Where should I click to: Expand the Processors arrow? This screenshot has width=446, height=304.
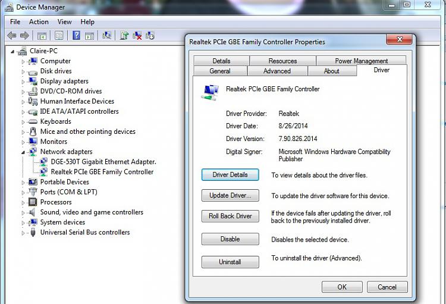point(23,203)
